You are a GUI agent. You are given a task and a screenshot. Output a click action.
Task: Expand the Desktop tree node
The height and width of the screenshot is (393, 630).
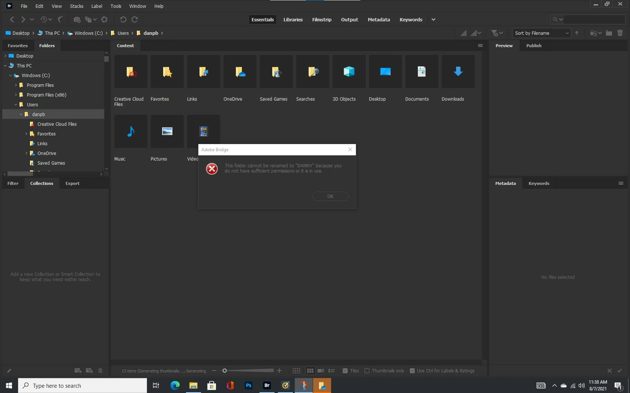5,56
